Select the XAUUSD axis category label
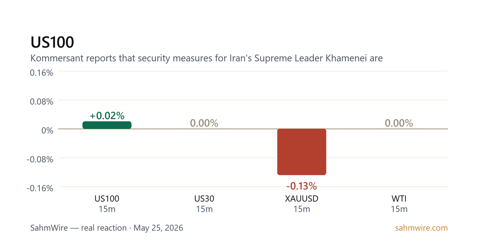The image size is (478, 251). coord(302,198)
